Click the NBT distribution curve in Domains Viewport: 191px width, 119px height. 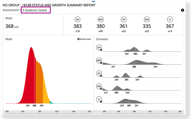pyautogui.click(x=138, y=63)
